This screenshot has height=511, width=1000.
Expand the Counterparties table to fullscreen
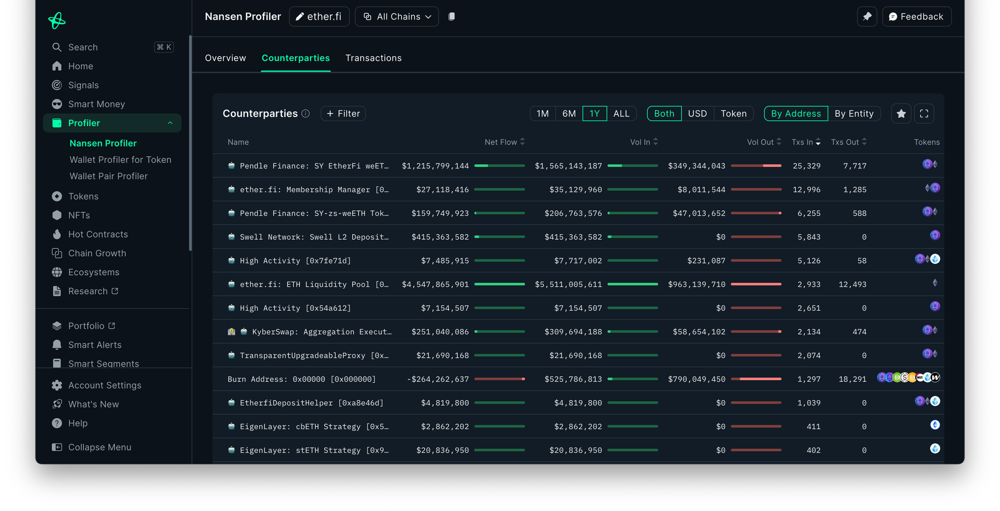click(924, 113)
